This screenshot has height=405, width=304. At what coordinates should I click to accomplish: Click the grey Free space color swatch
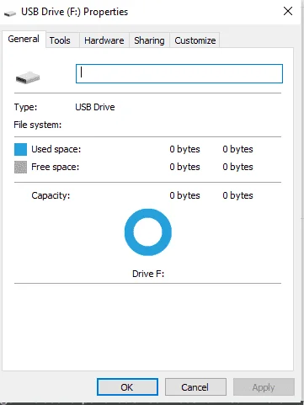coord(20,167)
